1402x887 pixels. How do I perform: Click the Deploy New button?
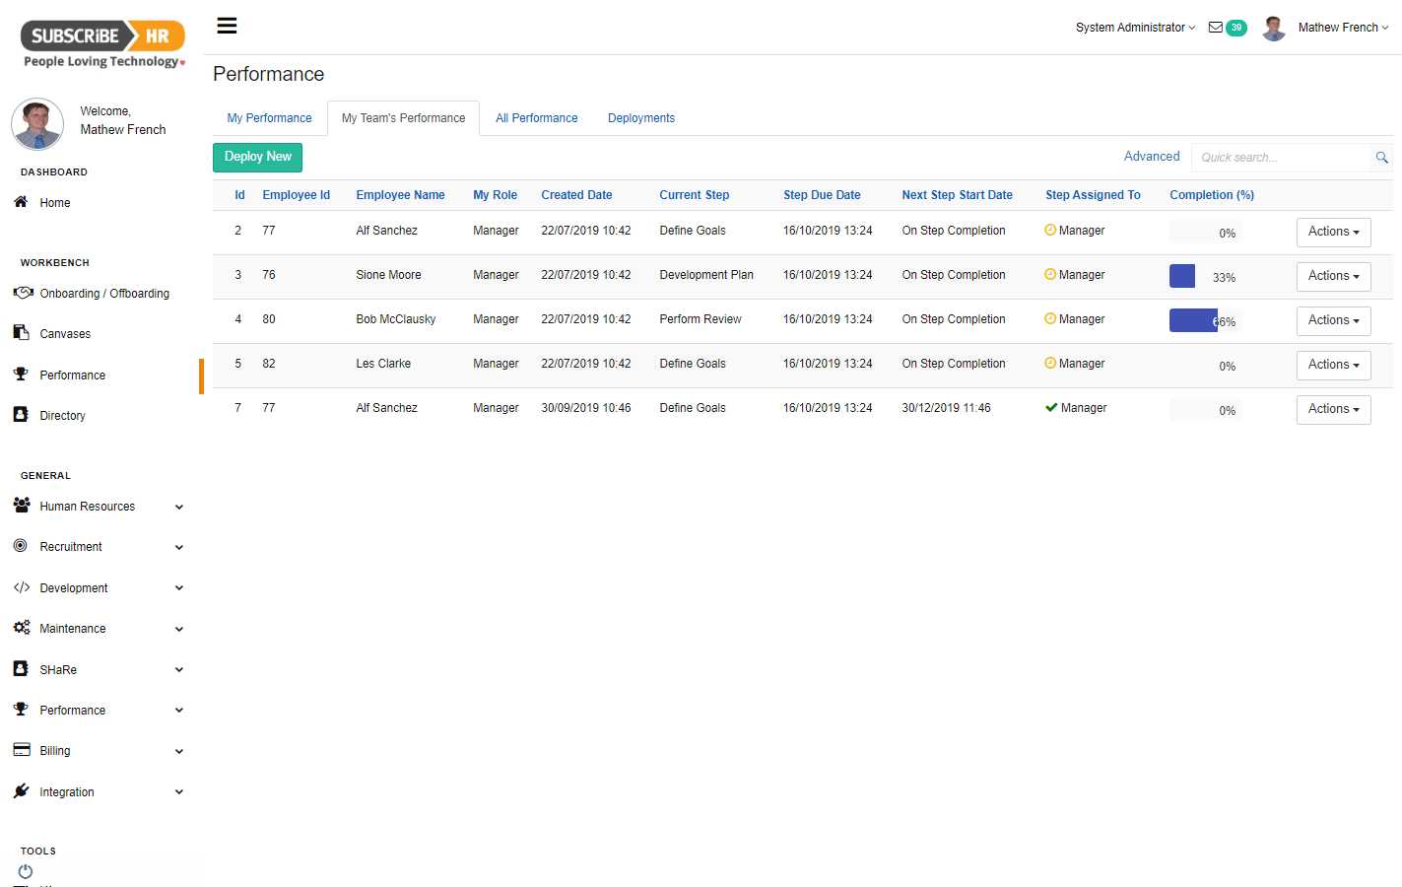257,157
